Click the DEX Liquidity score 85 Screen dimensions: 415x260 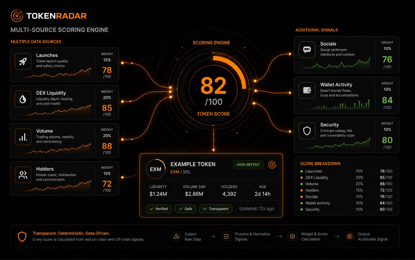pyautogui.click(x=107, y=108)
